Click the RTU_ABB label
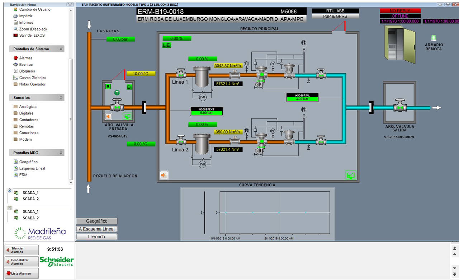Image resolution: width=459 pixels, height=280 pixels. pos(335,11)
